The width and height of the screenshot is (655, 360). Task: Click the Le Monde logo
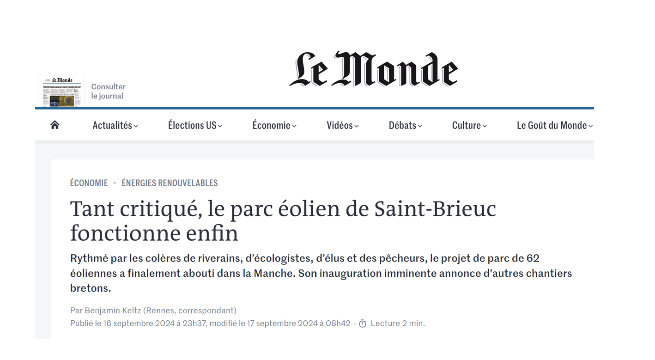click(373, 69)
